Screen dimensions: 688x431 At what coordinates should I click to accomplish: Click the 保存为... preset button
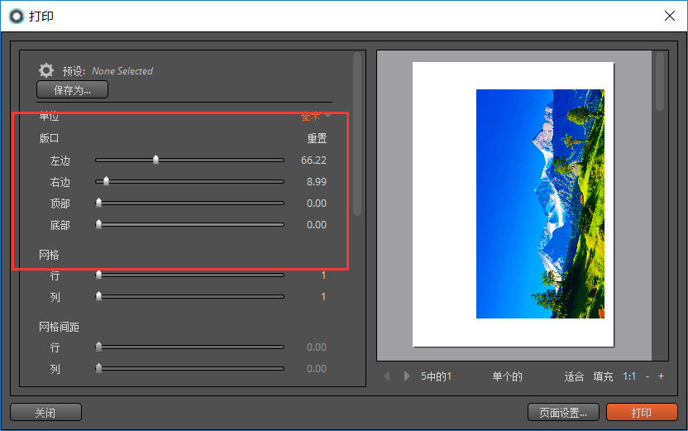point(73,90)
